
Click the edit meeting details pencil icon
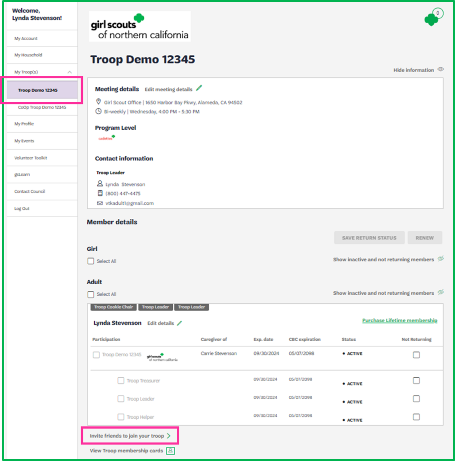(x=199, y=88)
